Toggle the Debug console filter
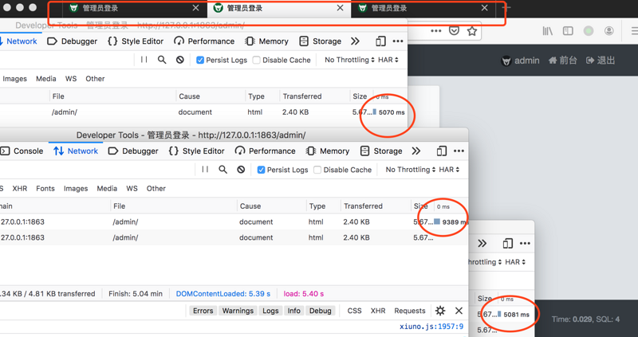Screen dimensions: 638x337 321,311
